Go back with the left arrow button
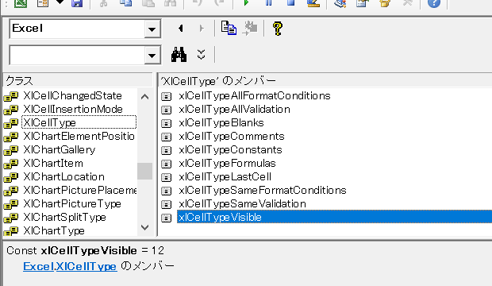The height and width of the screenshot is (286, 492). [180, 29]
